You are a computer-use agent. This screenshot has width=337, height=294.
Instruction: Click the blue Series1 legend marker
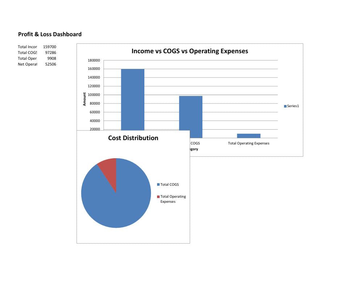tap(285, 106)
